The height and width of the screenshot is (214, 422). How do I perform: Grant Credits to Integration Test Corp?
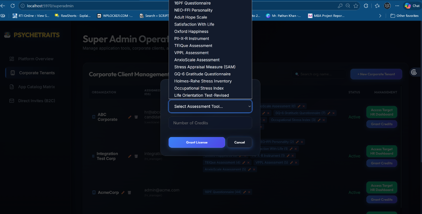point(382,163)
